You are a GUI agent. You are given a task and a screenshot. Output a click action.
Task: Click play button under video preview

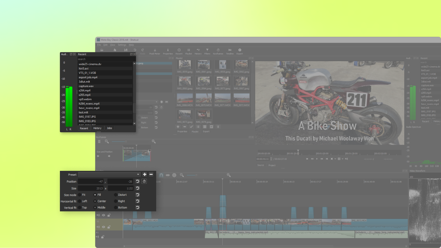point(317,159)
